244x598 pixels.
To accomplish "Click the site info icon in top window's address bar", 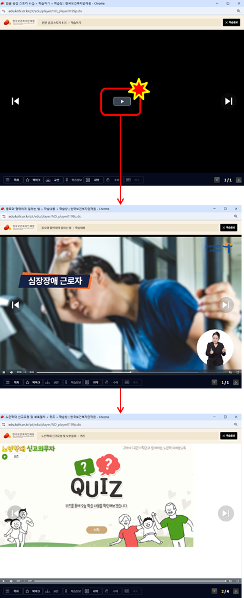I will [4, 11].
